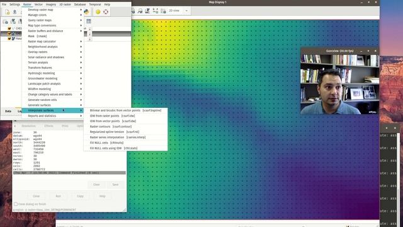Click the Copy button in dialog
This screenshot has width=403, height=227.
[x=80, y=196]
